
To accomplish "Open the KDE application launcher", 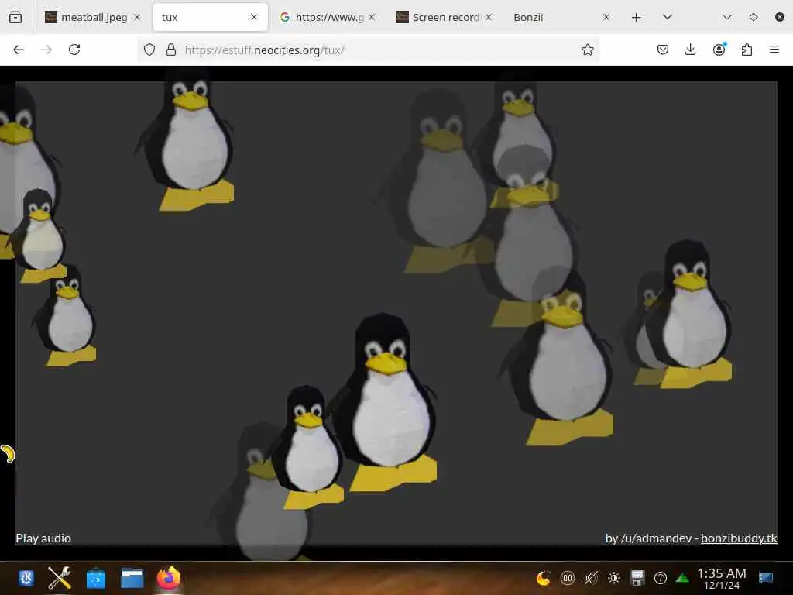I will point(26,578).
